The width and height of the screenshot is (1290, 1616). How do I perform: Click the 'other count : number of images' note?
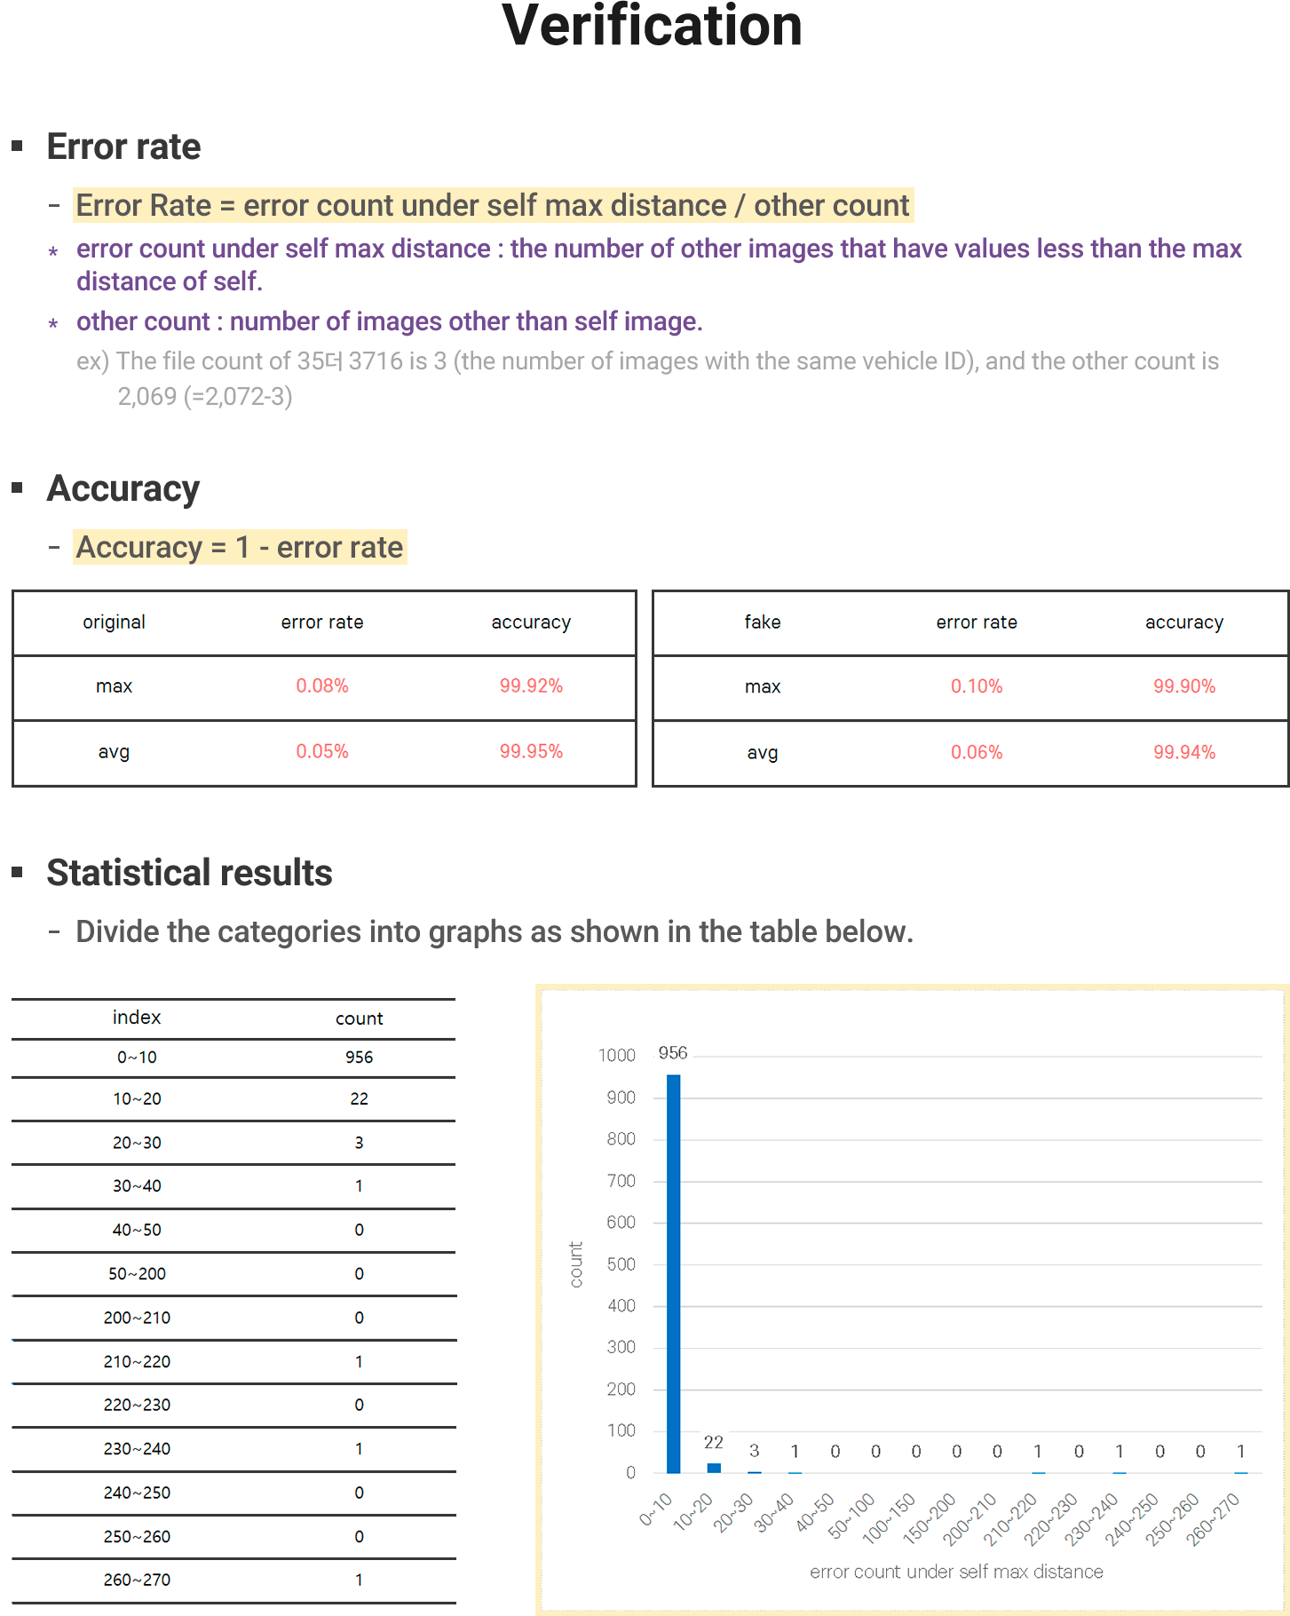click(x=389, y=321)
